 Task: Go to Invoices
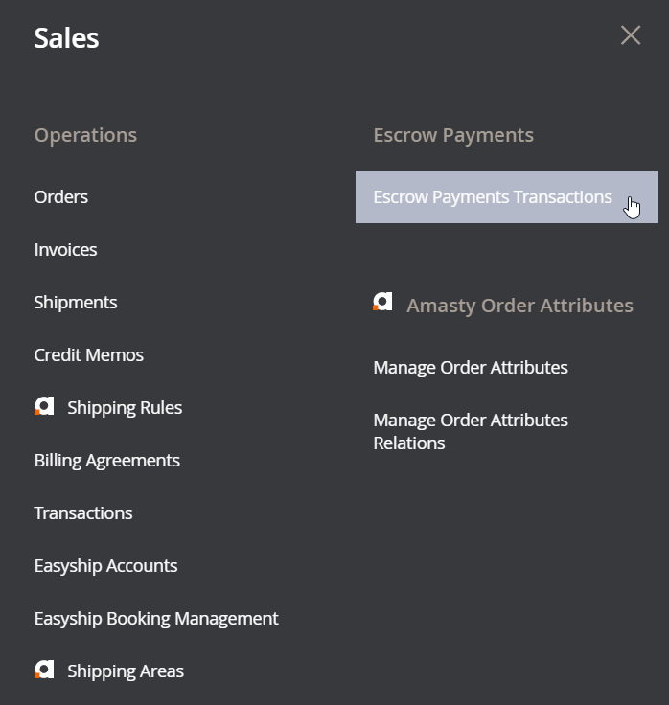[x=66, y=250]
